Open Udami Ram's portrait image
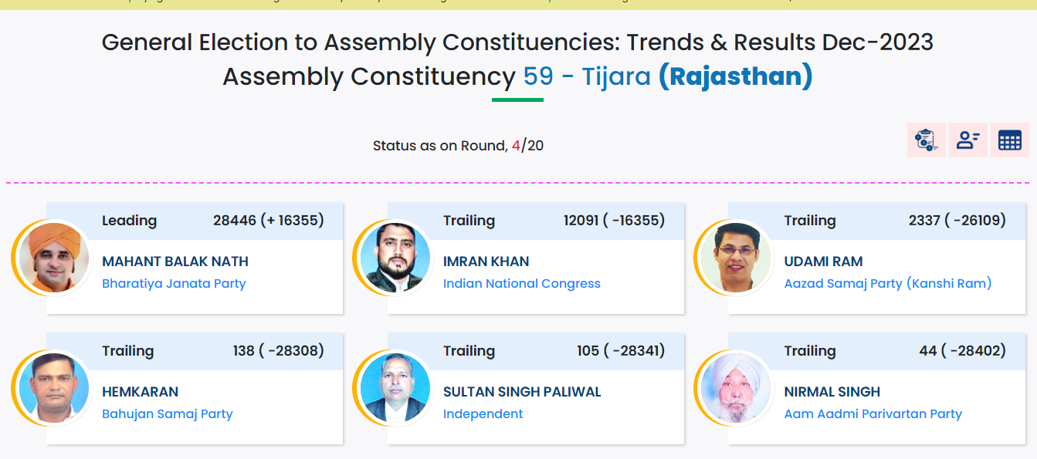The height and width of the screenshot is (459, 1037). (732, 257)
